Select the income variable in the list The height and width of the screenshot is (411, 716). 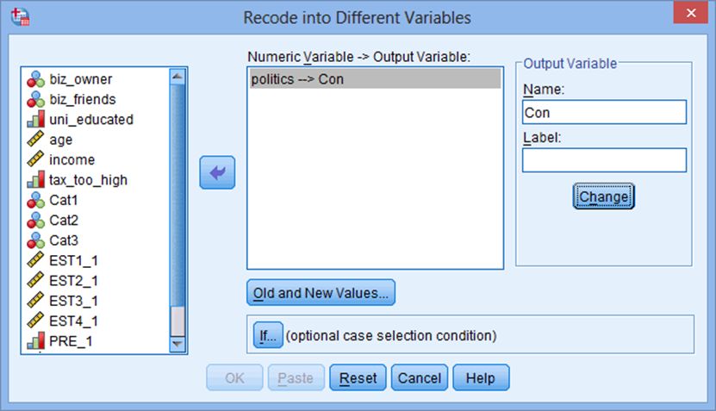[72, 160]
